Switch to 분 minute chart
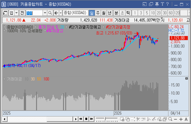Image resolution: width=191 pixels, height=124 pixels. 116,13
